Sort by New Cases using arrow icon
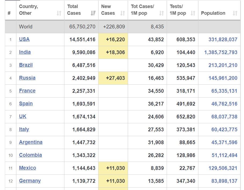Viewport: 244px width, 190px height. point(122,13)
